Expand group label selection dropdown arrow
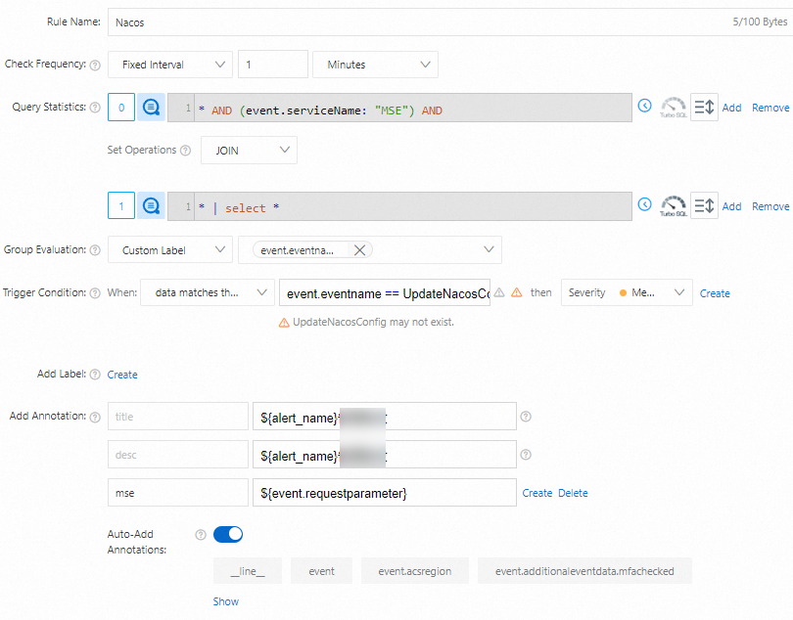This screenshot has height=620, width=793. [x=489, y=249]
